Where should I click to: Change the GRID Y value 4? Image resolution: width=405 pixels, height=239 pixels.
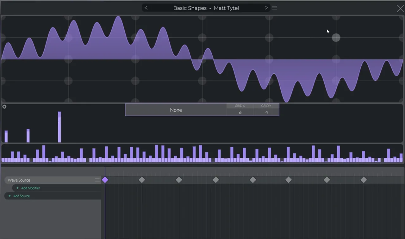point(266,112)
